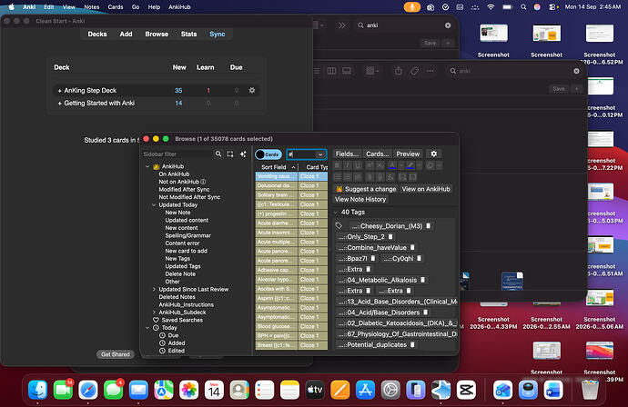This screenshot has height=407, width=628.
Task: Click Suggest a change button
Action: pos(366,189)
